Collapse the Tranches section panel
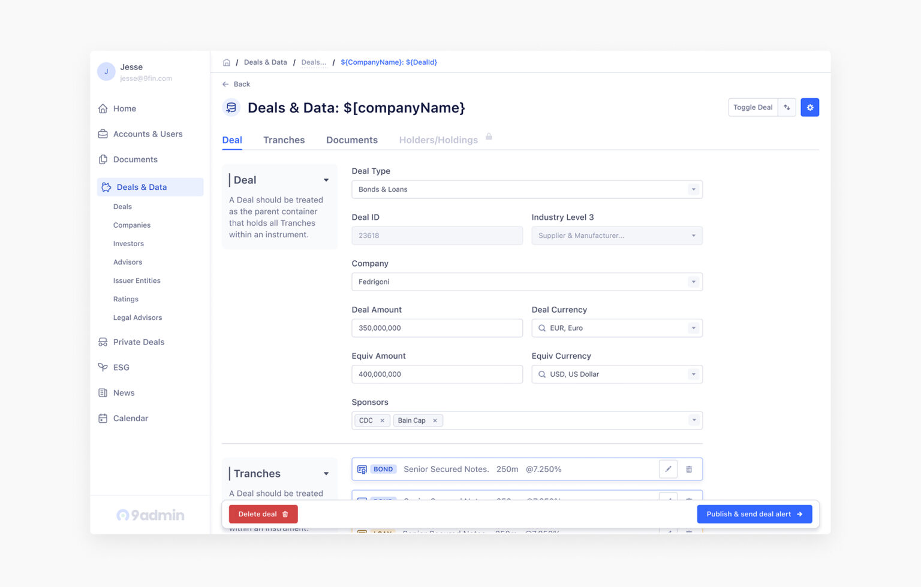The height and width of the screenshot is (587, 921). (326, 474)
